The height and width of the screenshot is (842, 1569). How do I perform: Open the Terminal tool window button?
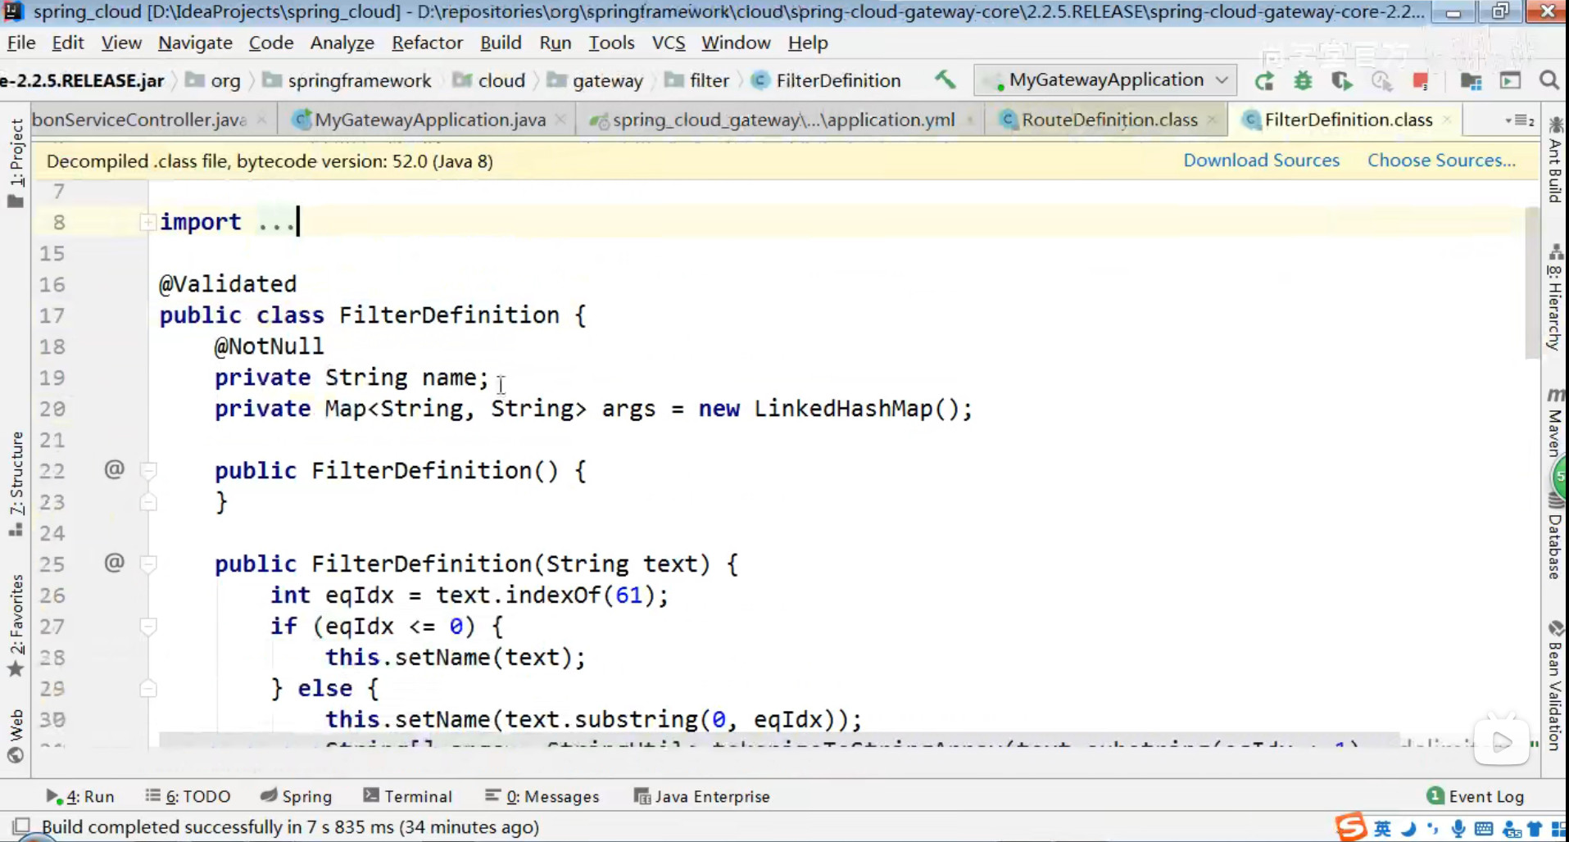coord(407,796)
